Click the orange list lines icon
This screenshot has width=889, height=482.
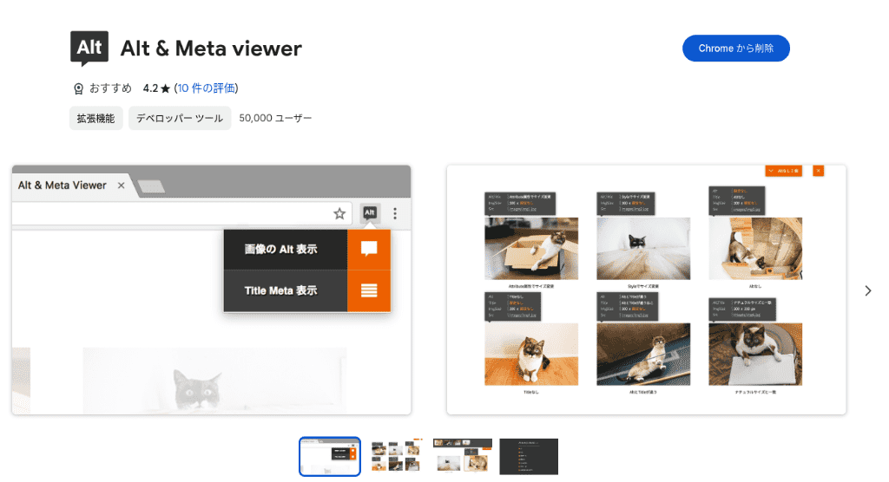pyautogui.click(x=369, y=290)
